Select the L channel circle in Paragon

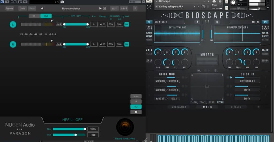pyautogui.click(x=13, y=24)
